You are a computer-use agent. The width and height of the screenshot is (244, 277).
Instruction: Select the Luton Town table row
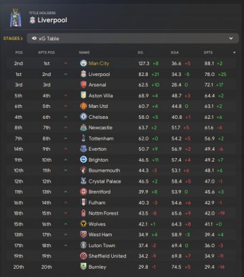(x=122, y=245)
